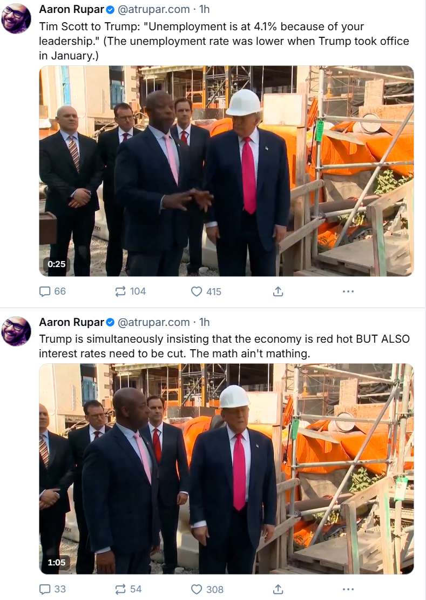Share the first post via upload icon
This screenshot has height=600, width=426.
278,291
